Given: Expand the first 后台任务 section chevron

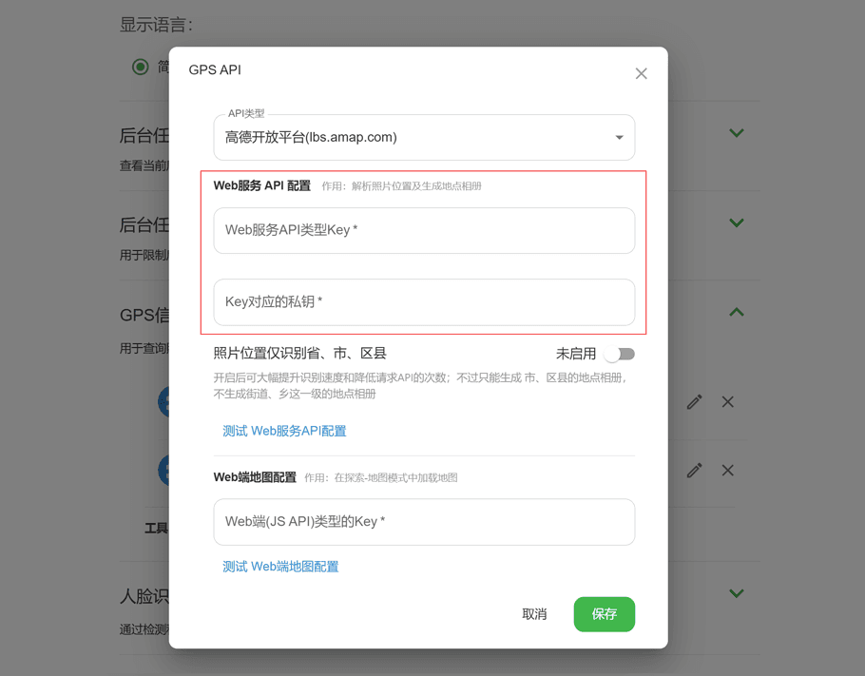Looking at the screenshot, I should 737,132.
